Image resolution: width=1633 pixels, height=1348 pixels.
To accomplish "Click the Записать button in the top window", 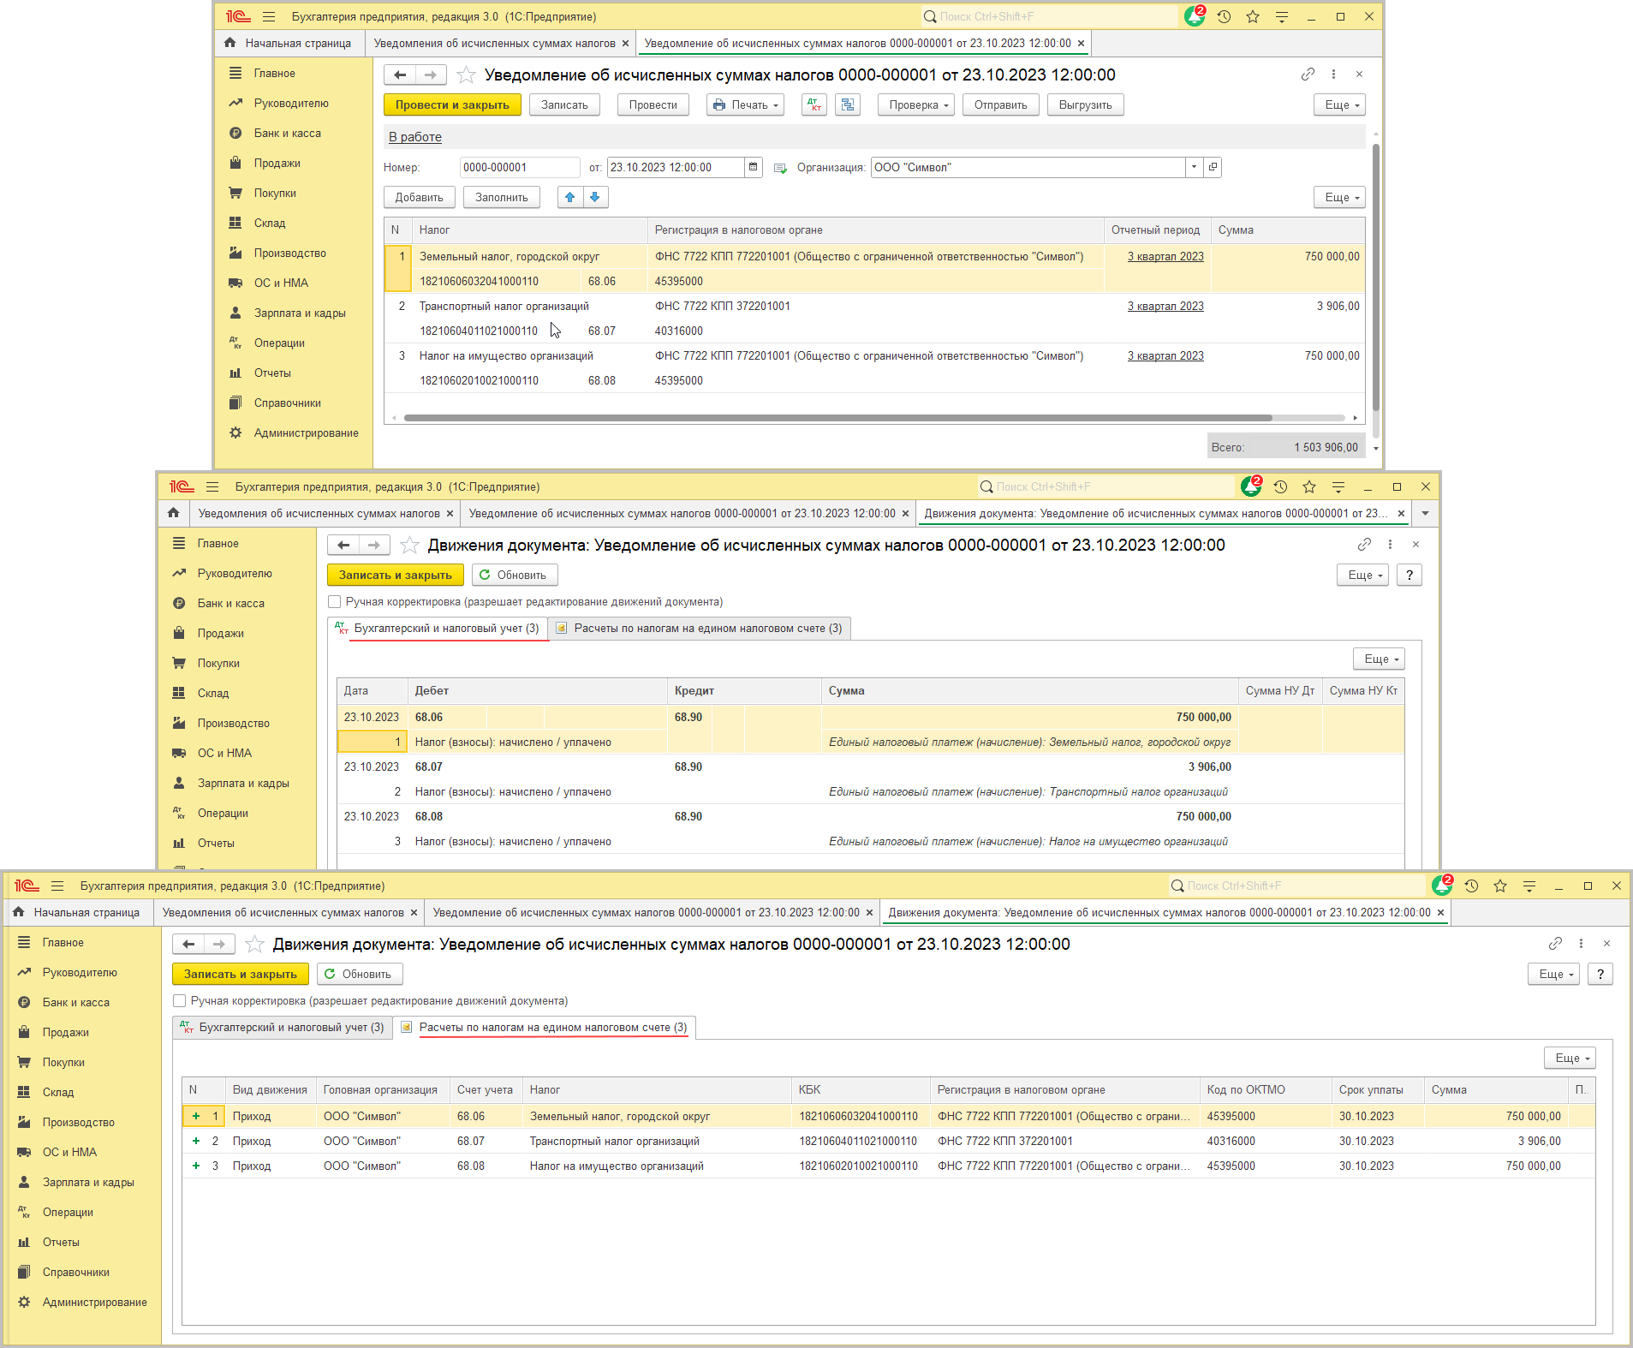I will coord(565,105).
